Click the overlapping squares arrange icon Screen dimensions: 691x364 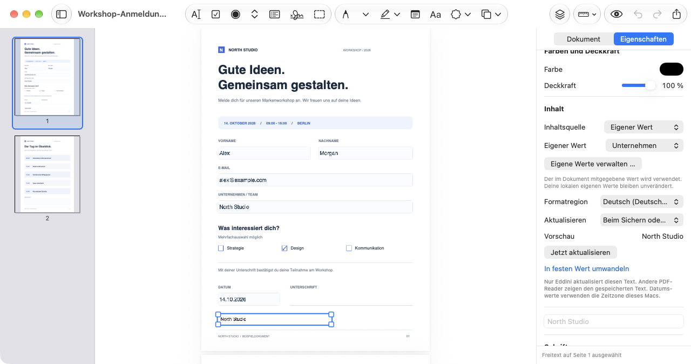point(486,15)
